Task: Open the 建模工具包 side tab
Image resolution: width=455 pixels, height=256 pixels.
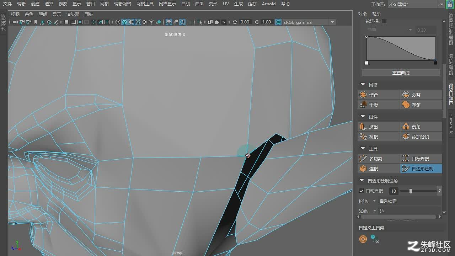Action: coord(451,94)
